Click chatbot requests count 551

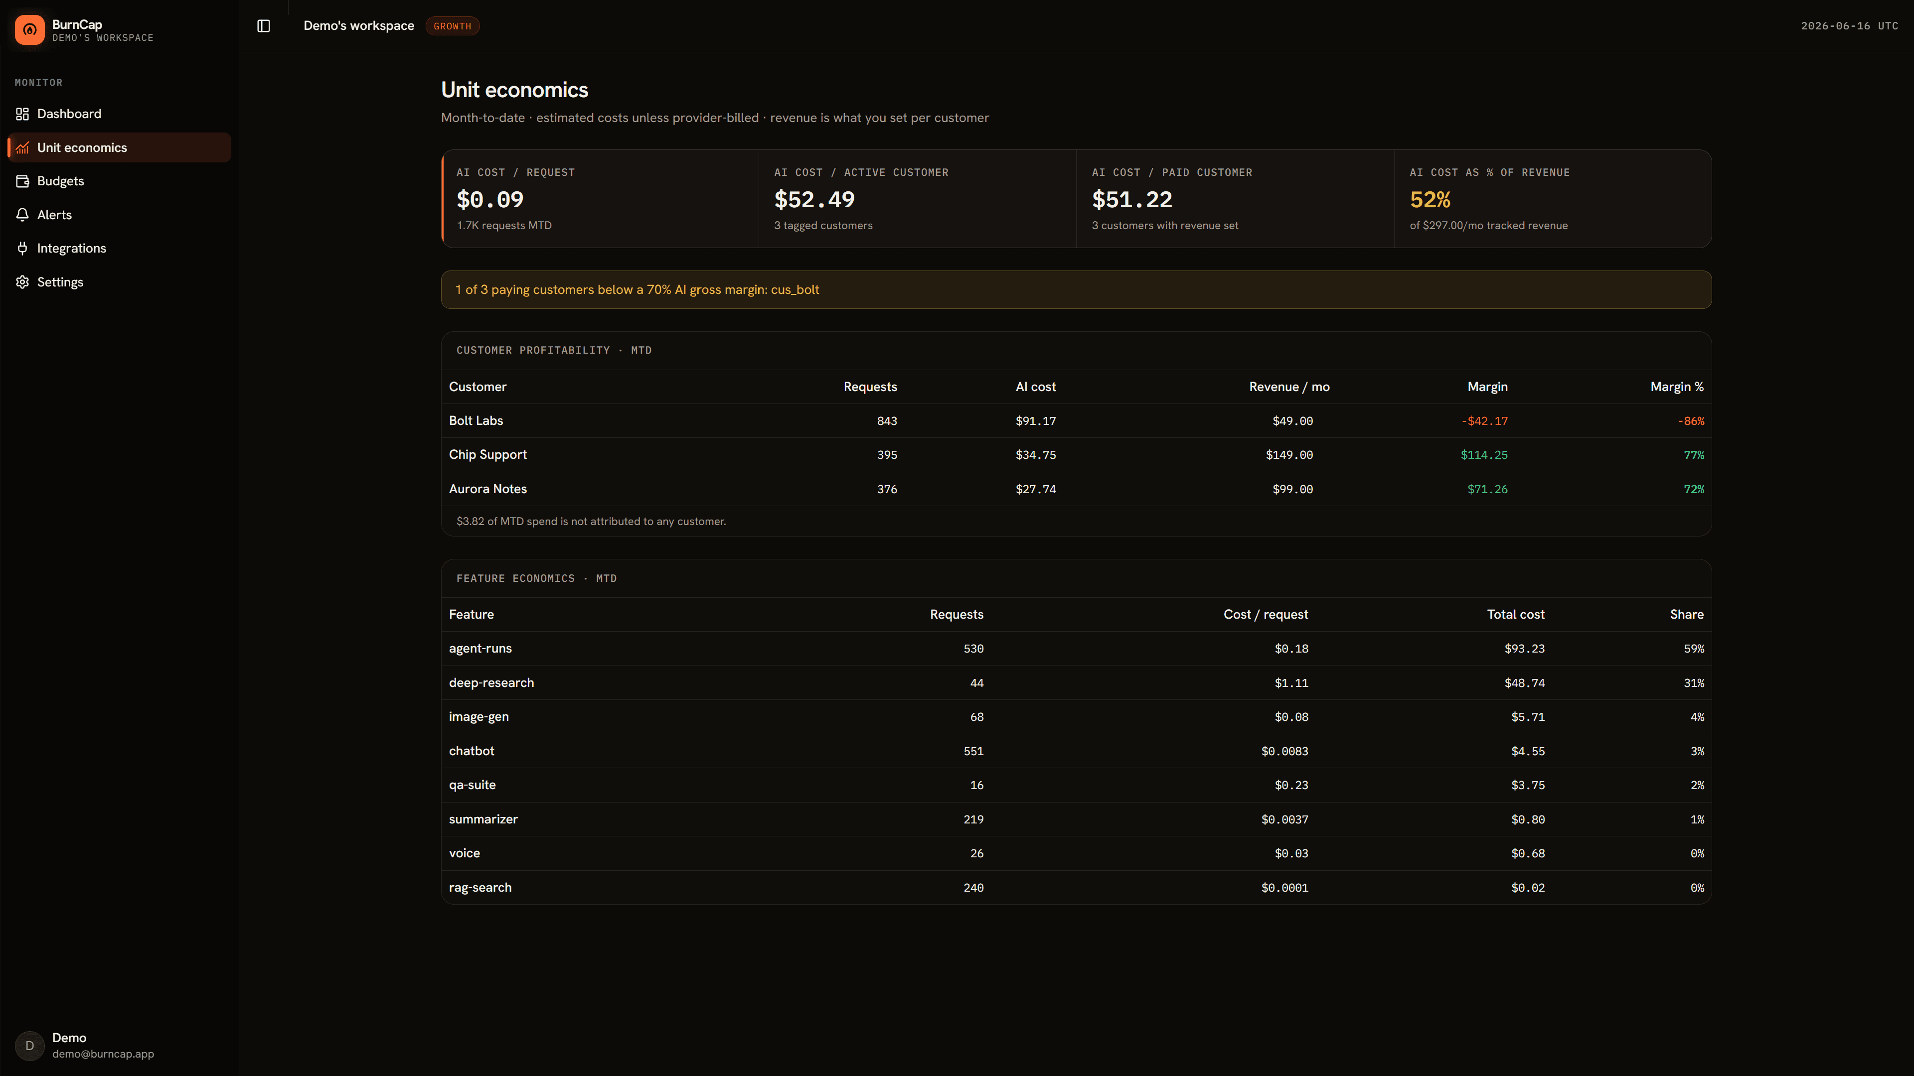tap(973, 752)
